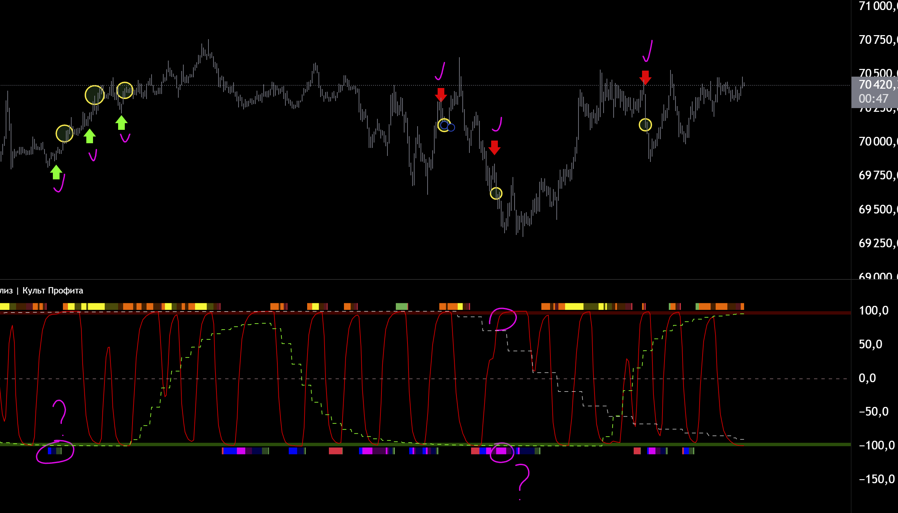This screenshot has height=513, width=898.
Task: Select the rightmost yellow circle marker
Action: [645, 125]
